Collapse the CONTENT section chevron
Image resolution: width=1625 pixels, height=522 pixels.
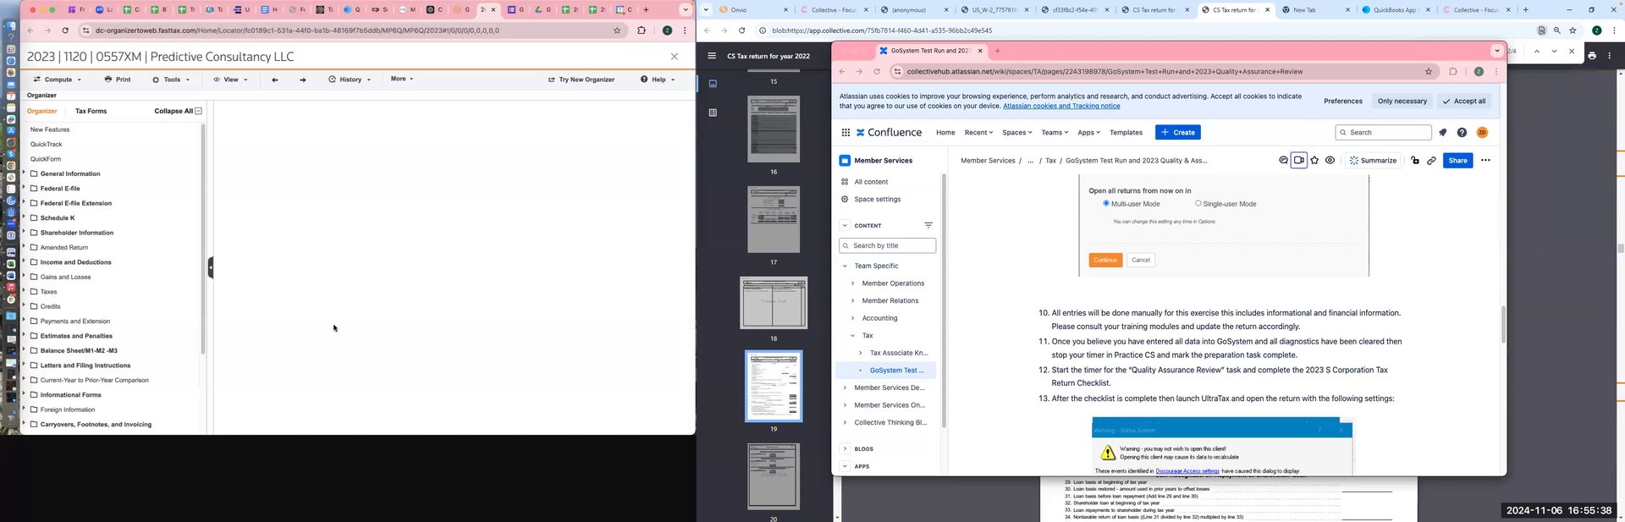[x=845, y=226]
